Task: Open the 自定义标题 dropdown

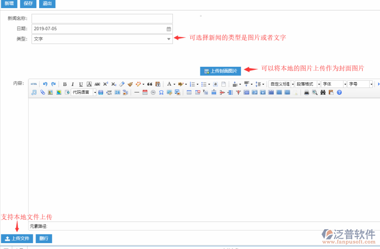Action: [281, 84]
